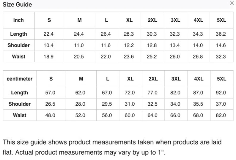Click the centimeter table header cell
Viewport: 236px width, 160px height.
[20, 79]
